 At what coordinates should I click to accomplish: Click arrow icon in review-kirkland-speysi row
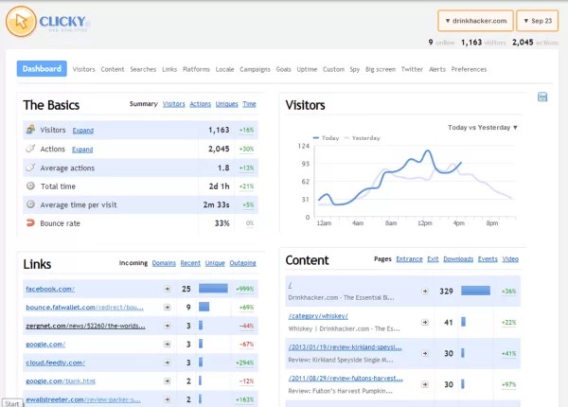click(425, 353)
